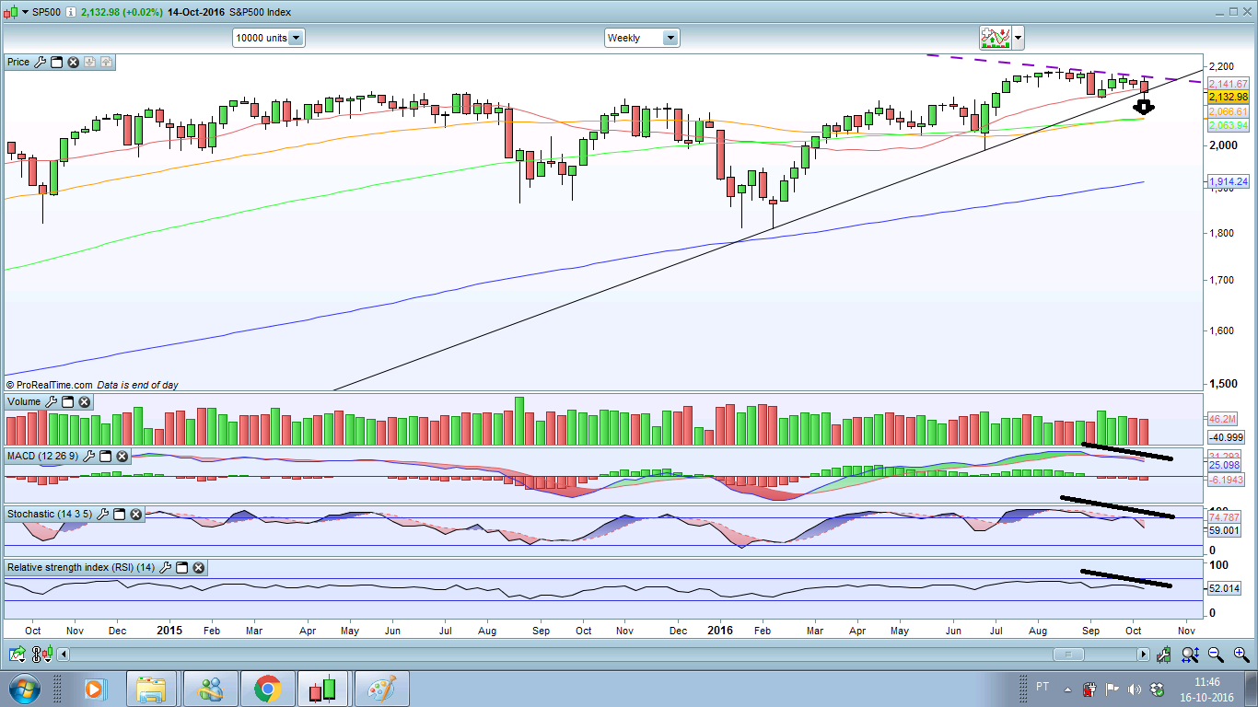This screenshot has width=1258, height=707.
Task: Click the PT language indicator
Action: (1043, 687)
